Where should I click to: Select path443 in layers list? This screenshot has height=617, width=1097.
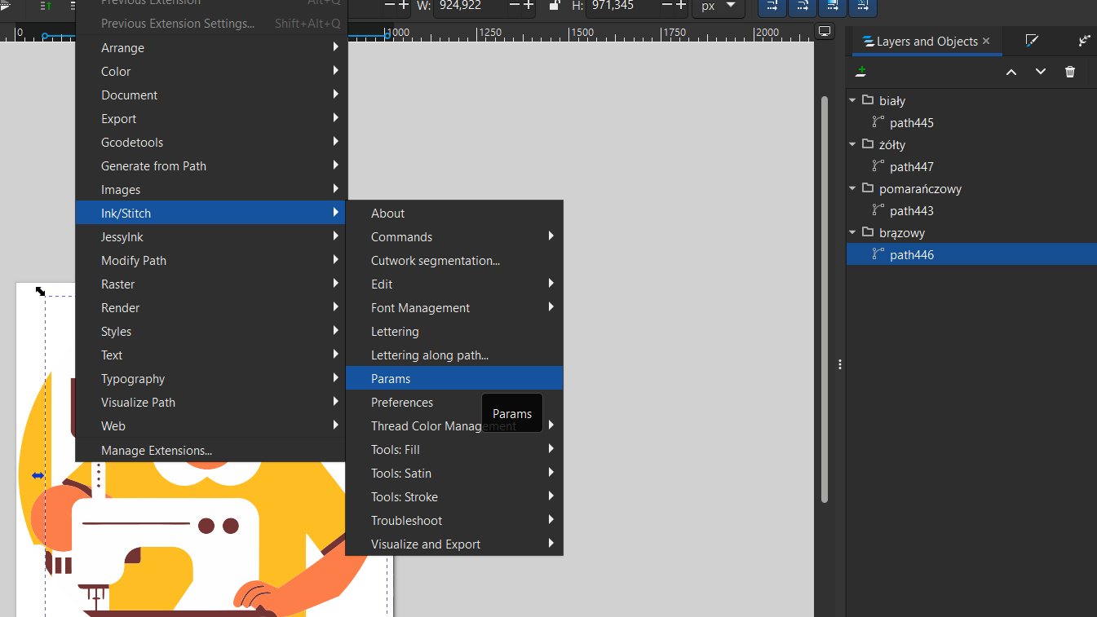(x=971, y=211)
